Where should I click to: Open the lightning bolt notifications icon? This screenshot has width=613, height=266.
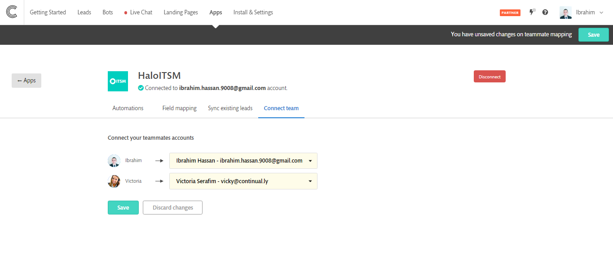[x=532, y=12]
